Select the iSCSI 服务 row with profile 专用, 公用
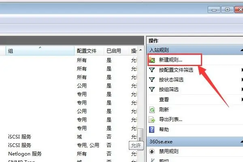 tap(69, 145)
